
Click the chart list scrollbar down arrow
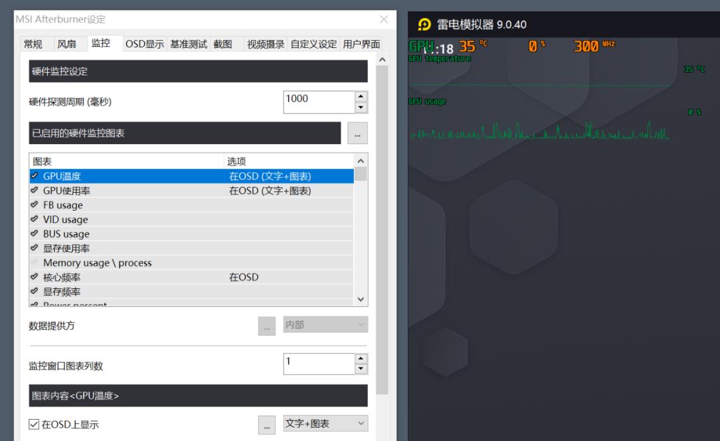(361, 299)
